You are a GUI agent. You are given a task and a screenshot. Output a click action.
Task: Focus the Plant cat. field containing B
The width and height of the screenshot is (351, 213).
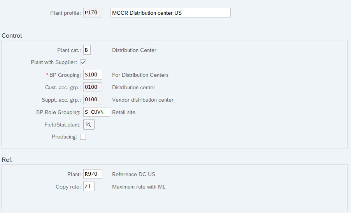[87, 50]
